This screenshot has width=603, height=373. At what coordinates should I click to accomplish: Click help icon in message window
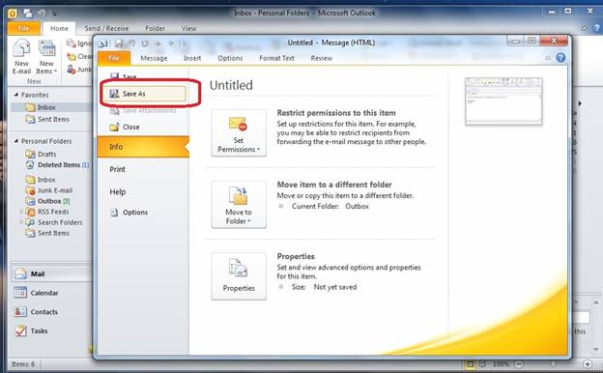tap(560, 58)
